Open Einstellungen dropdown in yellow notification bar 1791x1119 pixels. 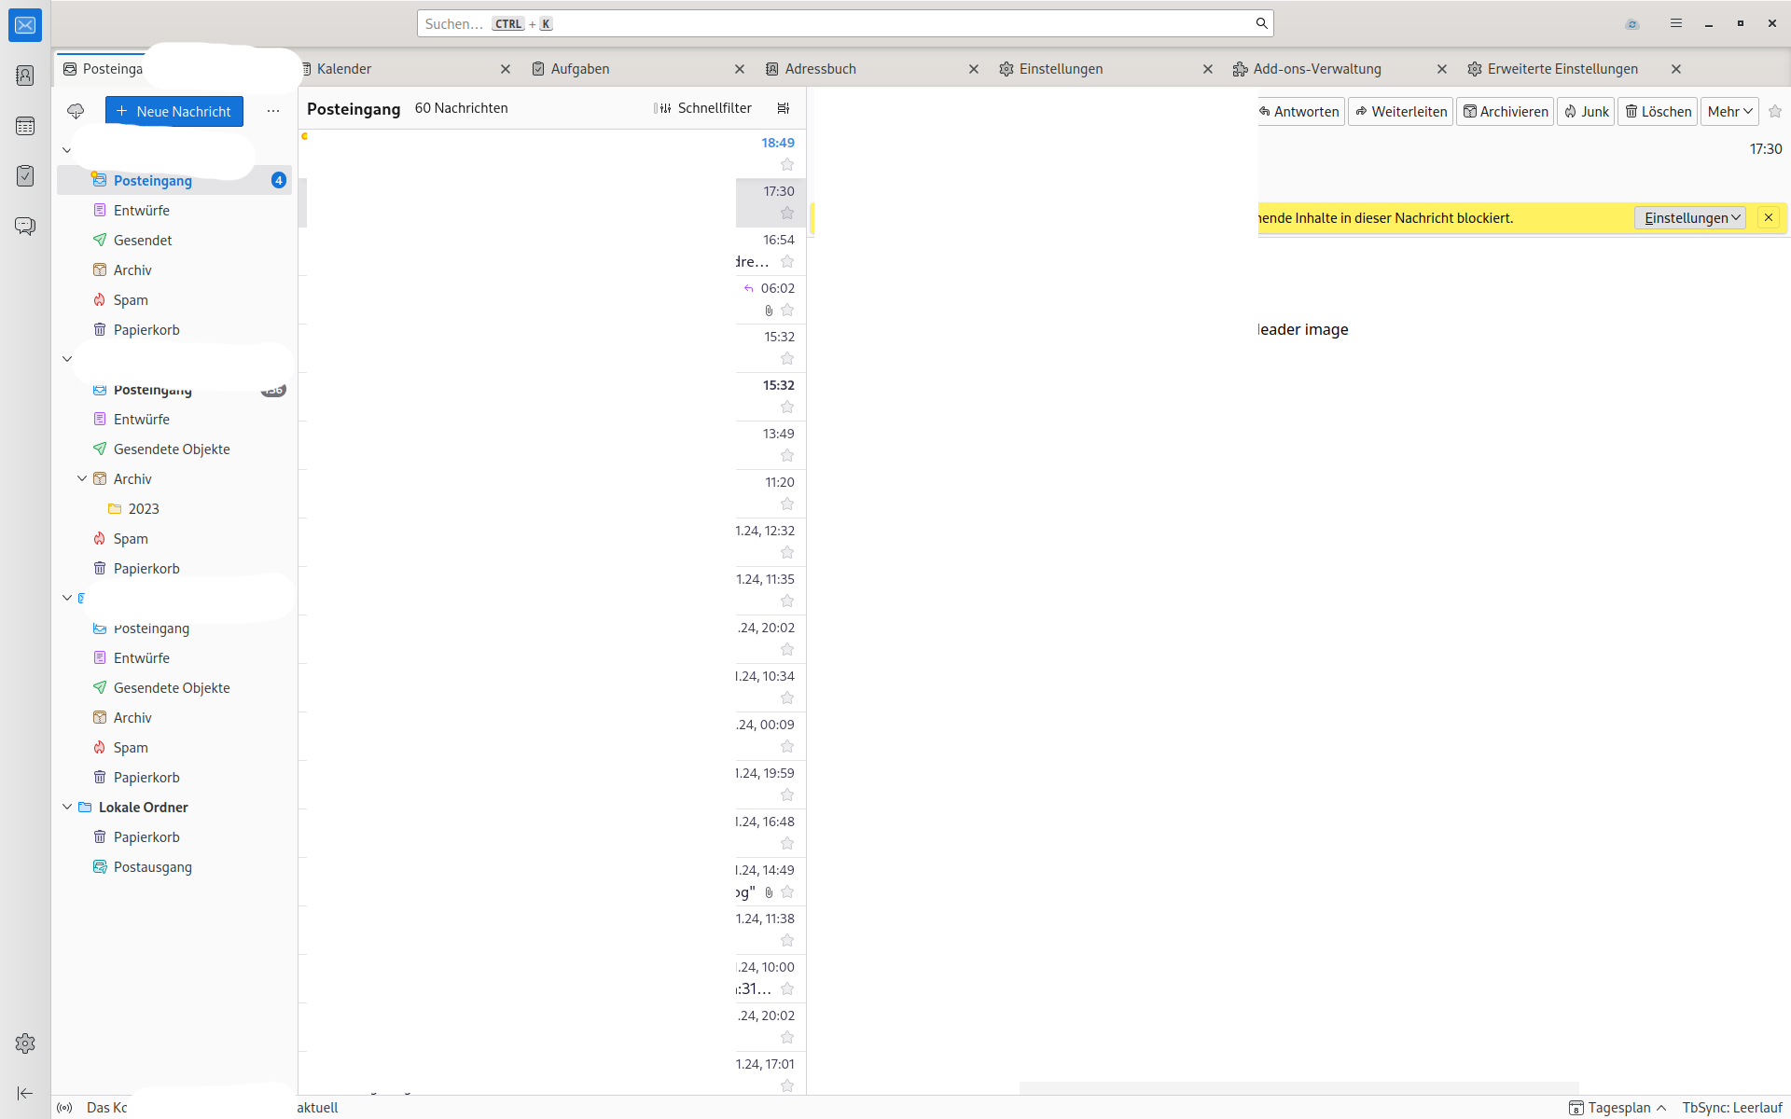tap(1689, 217)
